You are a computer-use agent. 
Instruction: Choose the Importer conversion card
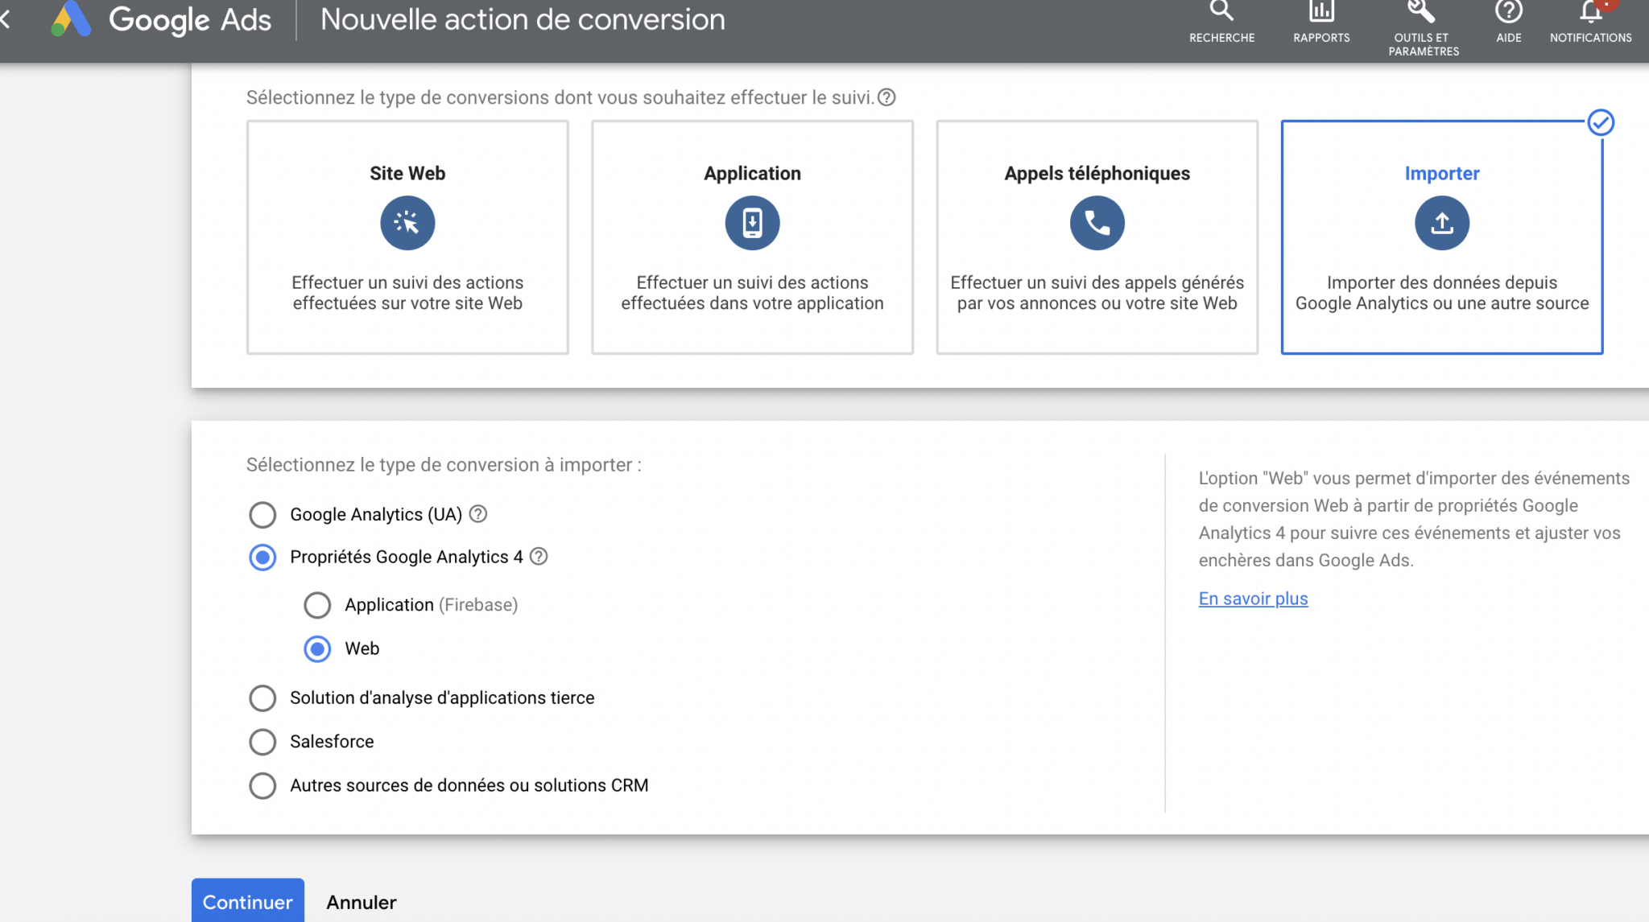[1441, 237]
